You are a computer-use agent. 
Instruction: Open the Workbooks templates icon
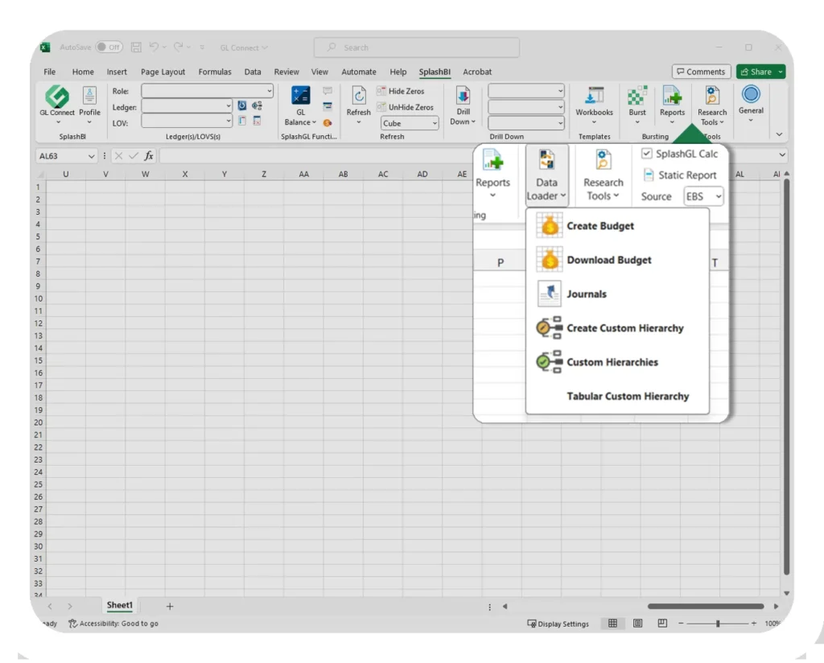[x=594, y=96]
